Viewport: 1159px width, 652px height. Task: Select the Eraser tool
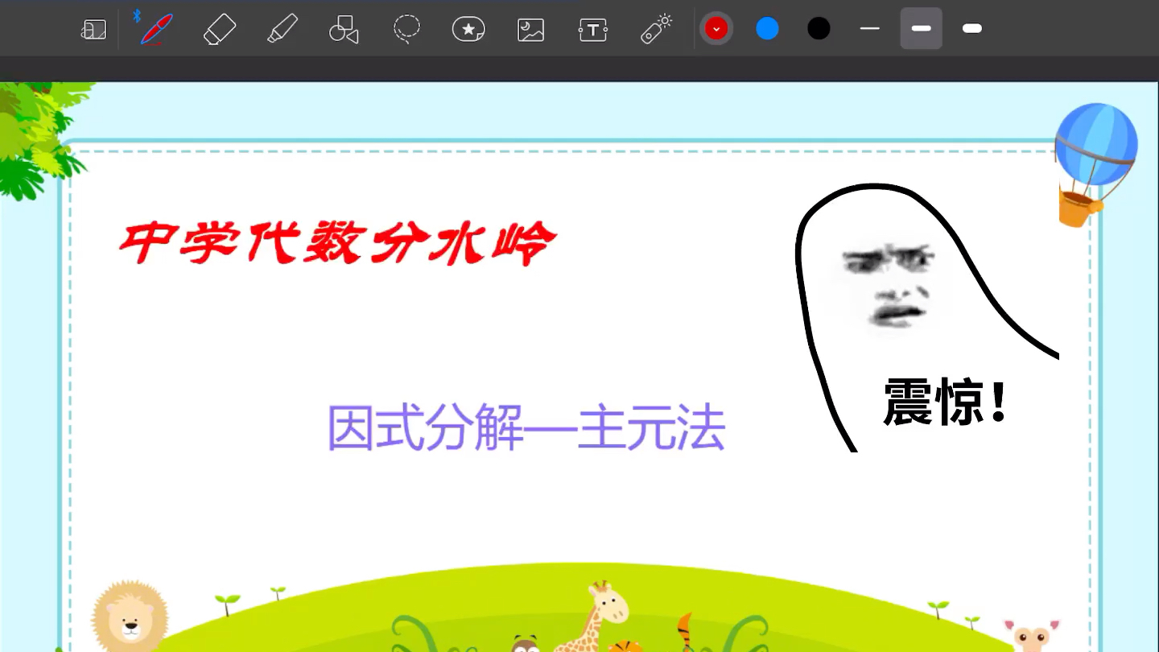pyautogui.click(x=220, y=30)
